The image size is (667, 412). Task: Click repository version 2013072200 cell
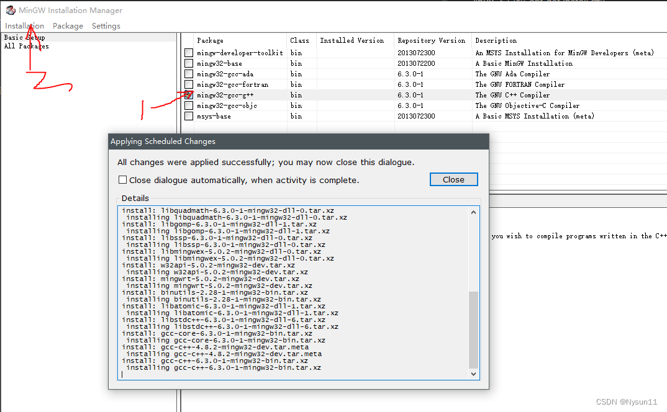(416, 63)
